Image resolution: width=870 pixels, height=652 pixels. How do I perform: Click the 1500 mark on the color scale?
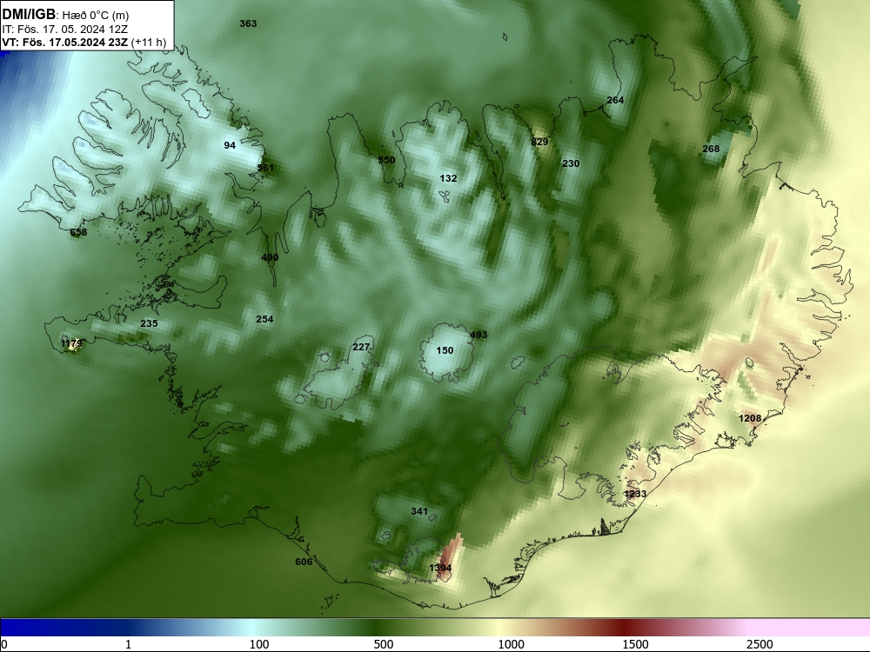(635, 644)
